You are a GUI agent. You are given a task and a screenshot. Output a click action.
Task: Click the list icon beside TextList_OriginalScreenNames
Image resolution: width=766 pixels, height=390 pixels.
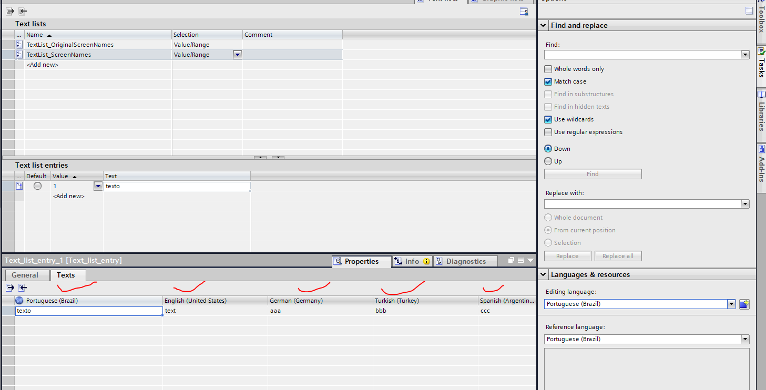(19, 45)
